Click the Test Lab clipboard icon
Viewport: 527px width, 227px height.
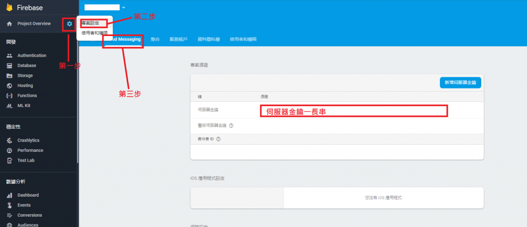point(9,161)
